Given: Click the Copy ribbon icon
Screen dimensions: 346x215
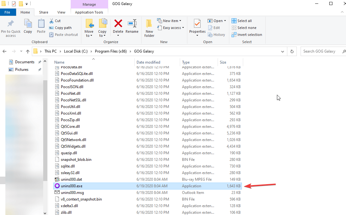Looking at the screenshot, I should tap(28, 24).
